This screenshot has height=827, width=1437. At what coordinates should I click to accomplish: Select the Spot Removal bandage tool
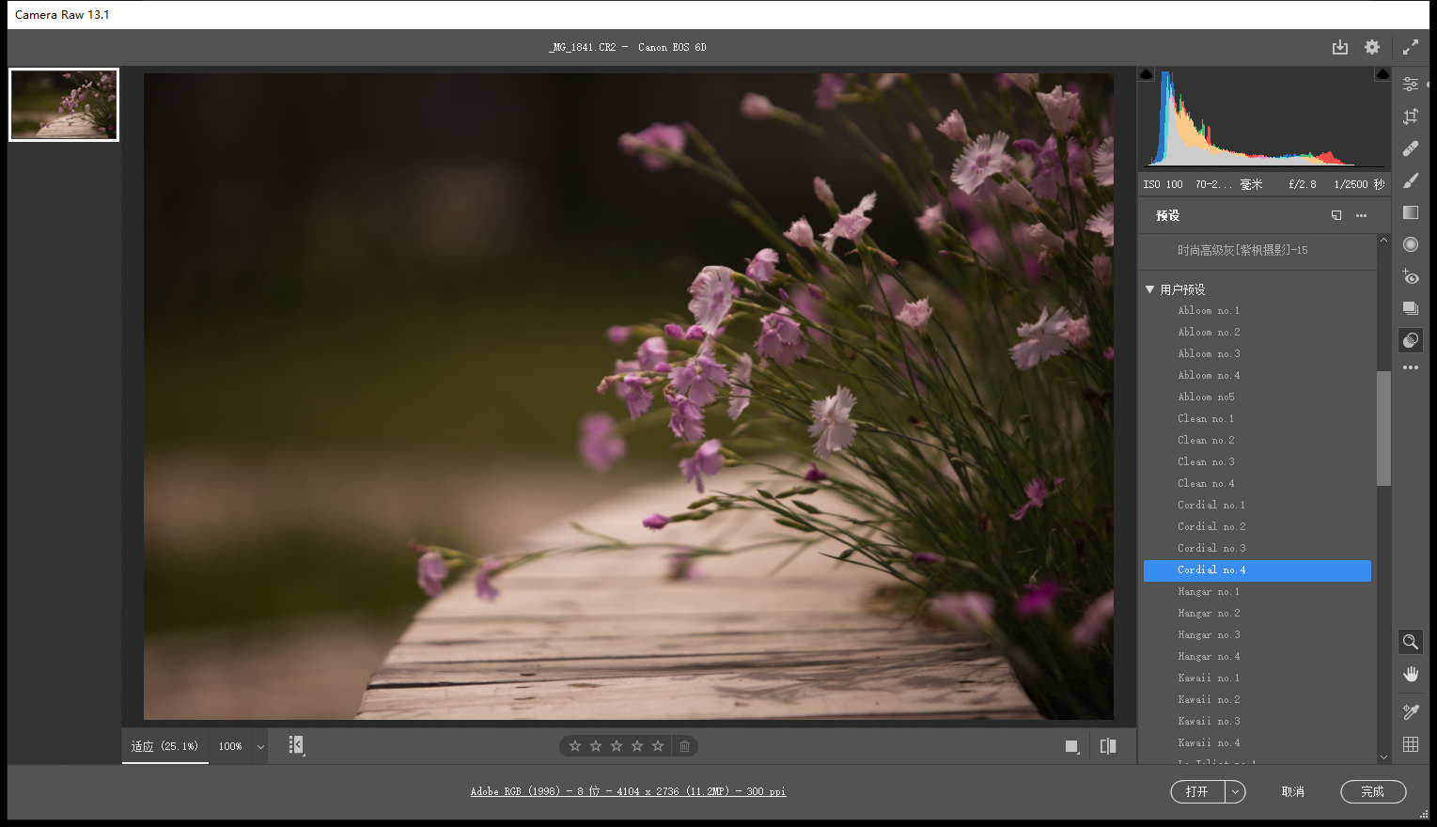coord(1410,148)
